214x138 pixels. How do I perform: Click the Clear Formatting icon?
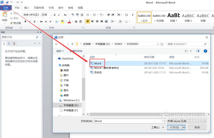coord(73,15)
